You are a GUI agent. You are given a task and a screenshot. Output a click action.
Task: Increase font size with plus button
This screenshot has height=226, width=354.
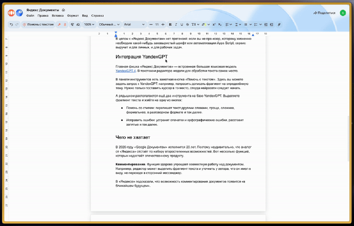[163, 25]
